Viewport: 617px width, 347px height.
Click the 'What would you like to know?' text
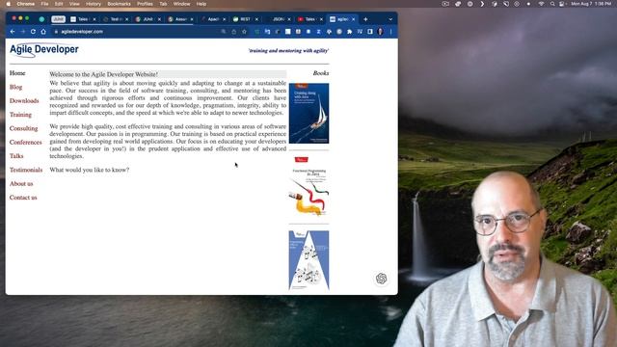(x=90, y=170)
